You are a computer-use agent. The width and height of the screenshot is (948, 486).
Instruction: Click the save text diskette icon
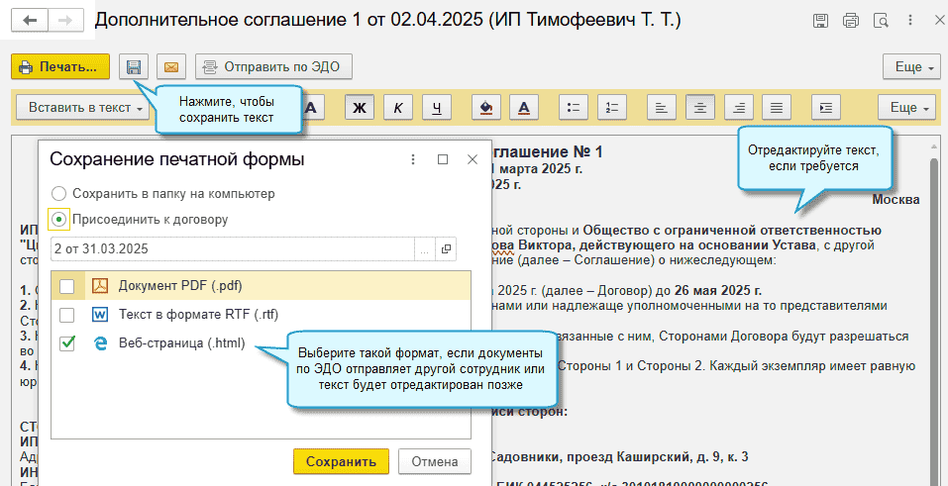coord(133,67)
